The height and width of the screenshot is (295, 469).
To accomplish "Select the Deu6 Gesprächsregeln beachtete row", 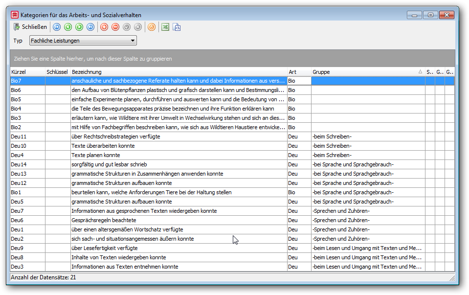I will 232,220.
